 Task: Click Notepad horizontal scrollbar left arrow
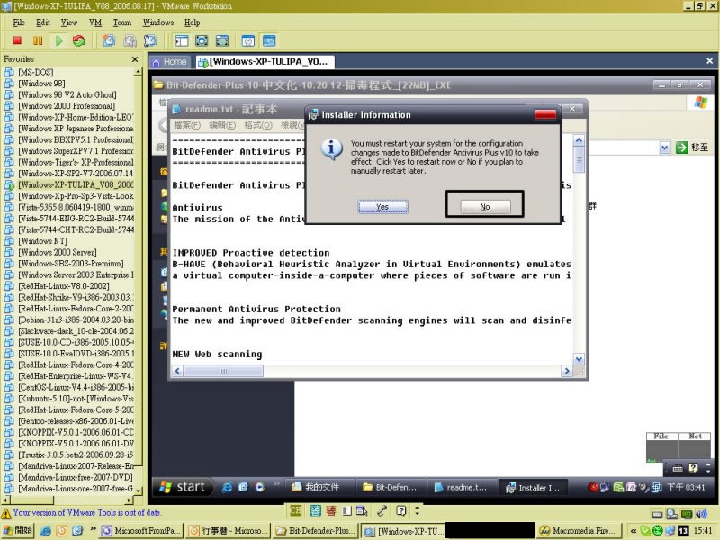177,371
